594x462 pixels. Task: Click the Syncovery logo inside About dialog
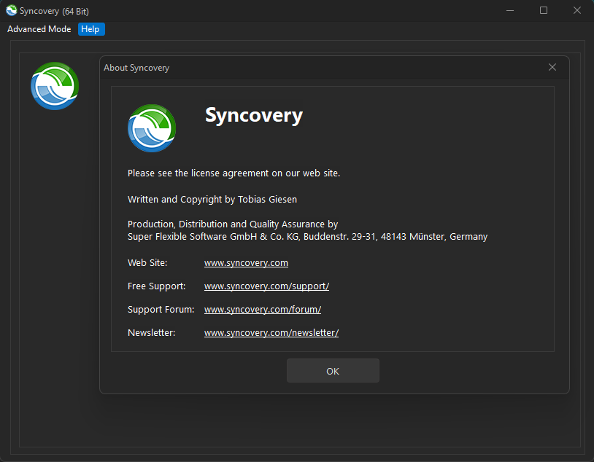point(152,128)
